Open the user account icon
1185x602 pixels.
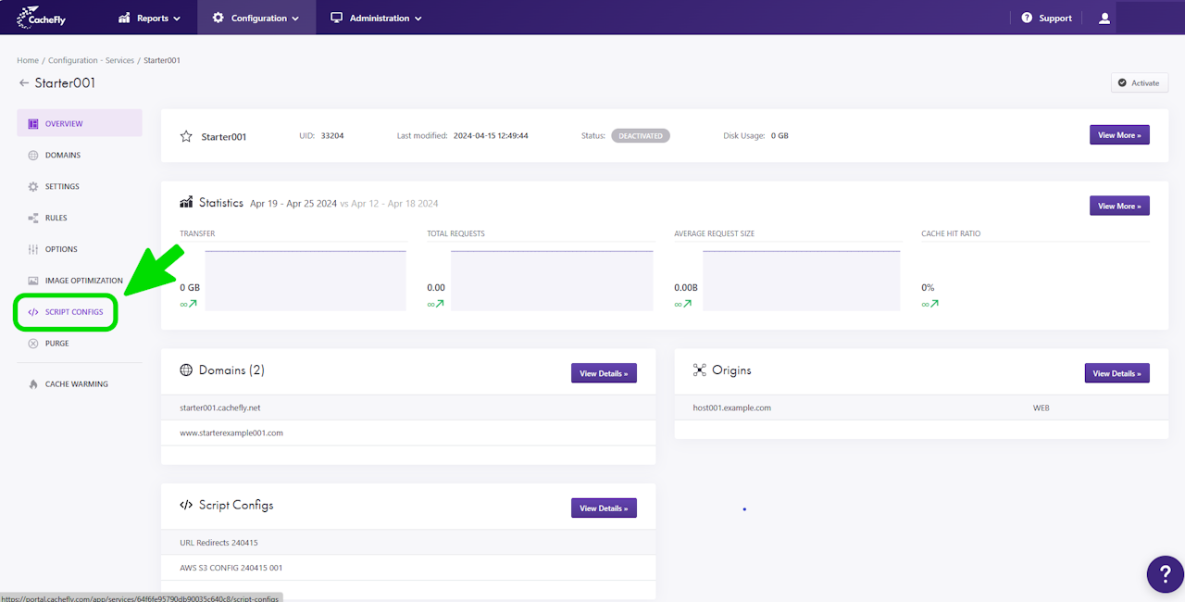(x=1104, y=18)
